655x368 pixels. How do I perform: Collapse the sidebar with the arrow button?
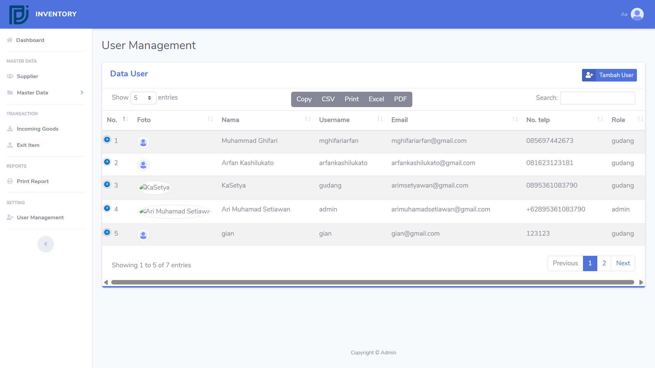pos(46,244)
